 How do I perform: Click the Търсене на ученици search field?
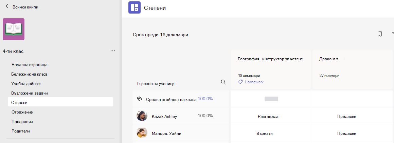tap(156, 84)
